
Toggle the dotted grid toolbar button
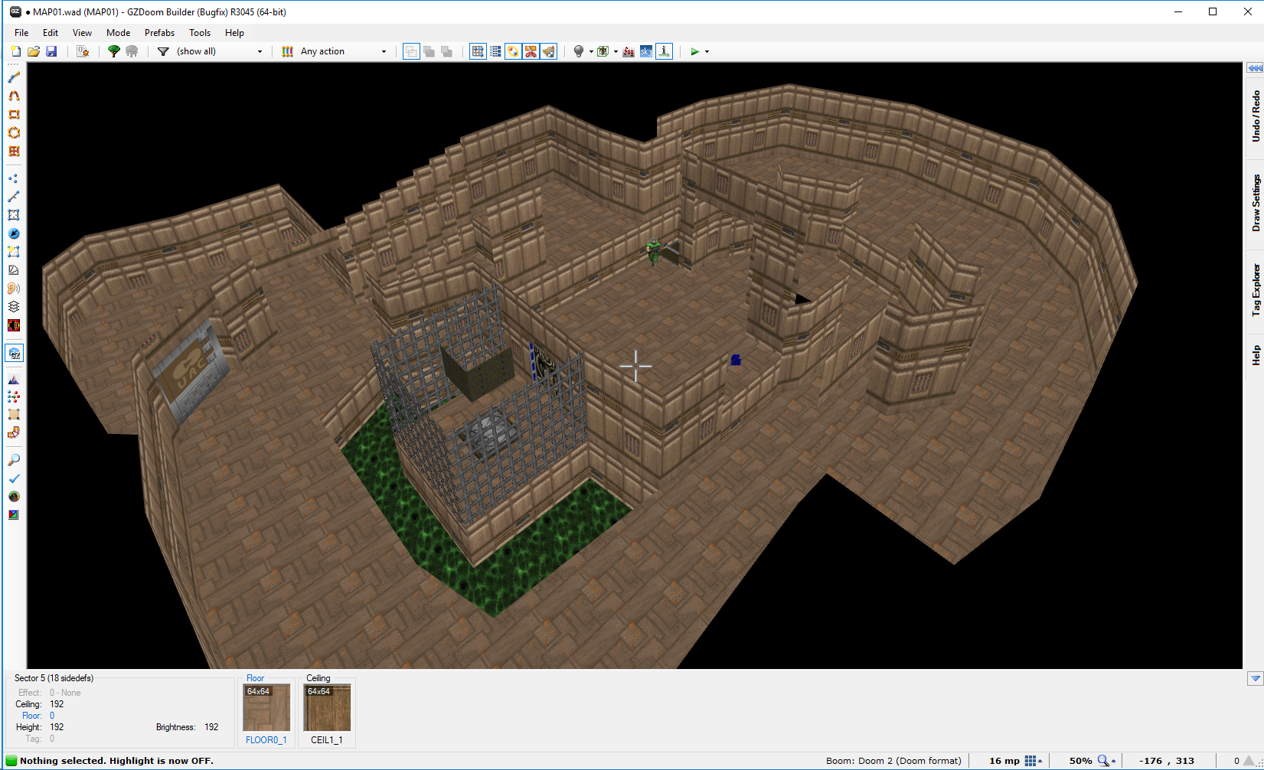495,51
